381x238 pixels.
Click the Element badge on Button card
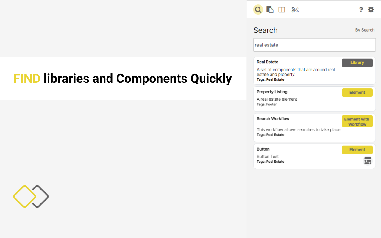pos(357,150)
